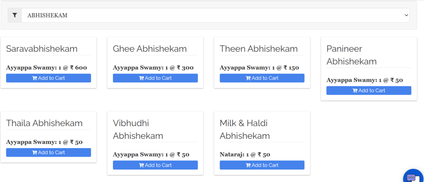Select the Thaila Abhishekam heading
424x182 pixels.
point(44,123)
